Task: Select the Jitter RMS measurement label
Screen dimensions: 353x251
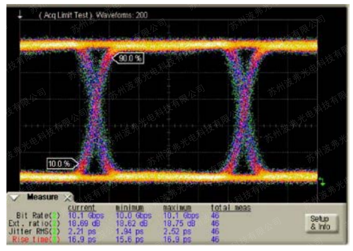Action: pos(31,231)
